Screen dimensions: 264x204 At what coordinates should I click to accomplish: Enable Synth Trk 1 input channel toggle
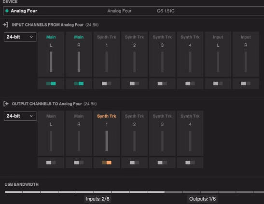click(107, 83)
